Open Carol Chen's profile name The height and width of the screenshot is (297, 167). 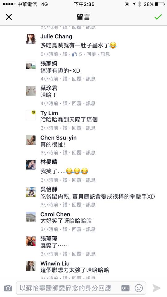point(55,214)
